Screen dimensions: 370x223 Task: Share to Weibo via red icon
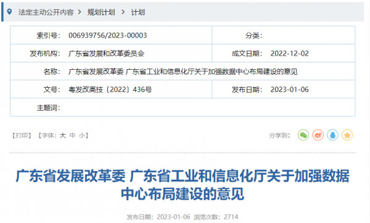point(318,135)
